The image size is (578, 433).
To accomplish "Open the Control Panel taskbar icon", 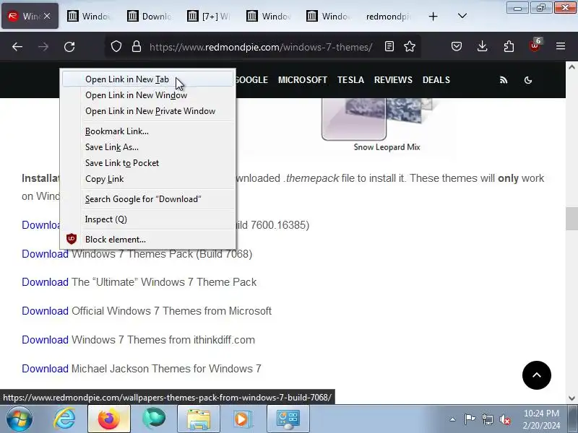I will [288, 419].
